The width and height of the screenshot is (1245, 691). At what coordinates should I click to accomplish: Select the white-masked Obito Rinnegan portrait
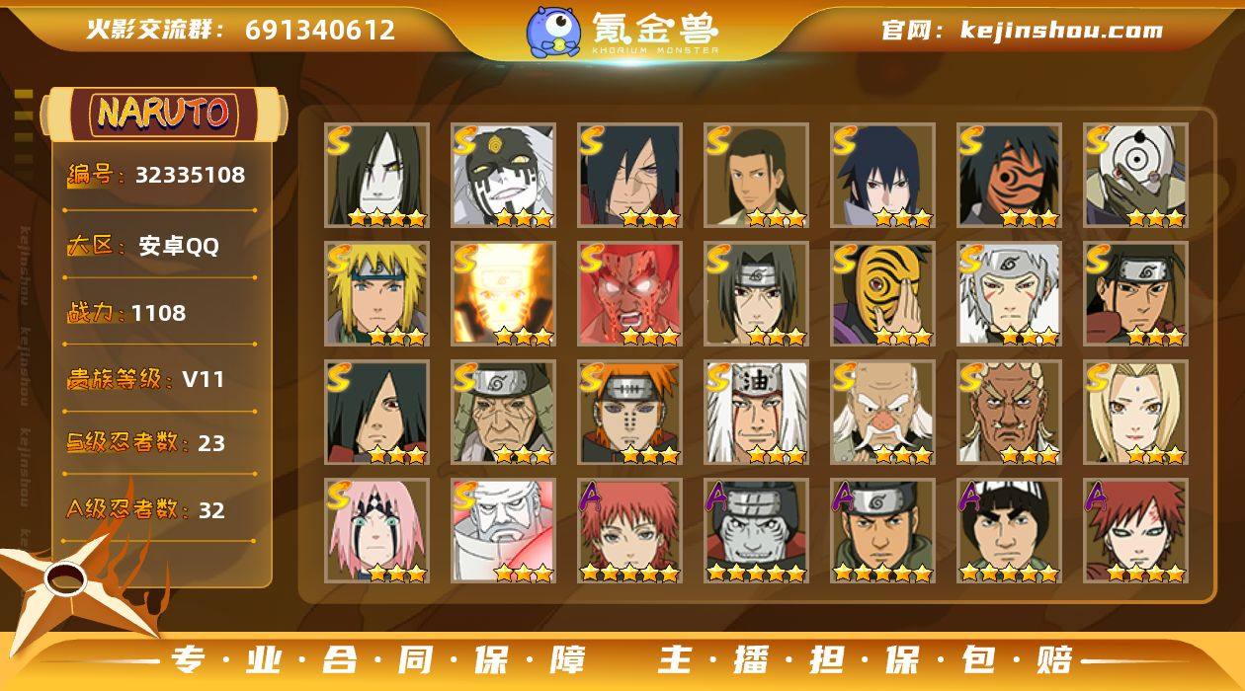tap(1135, 176)
